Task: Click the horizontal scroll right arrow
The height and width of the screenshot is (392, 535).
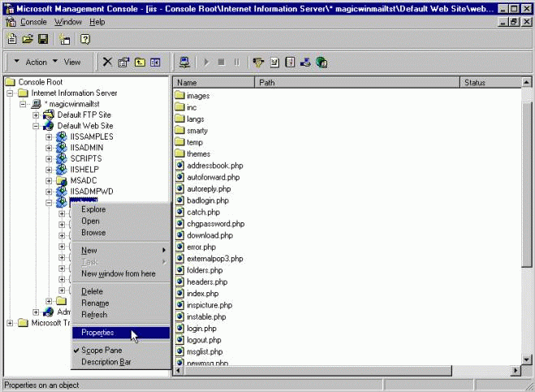Action: [x=516, y=371]
